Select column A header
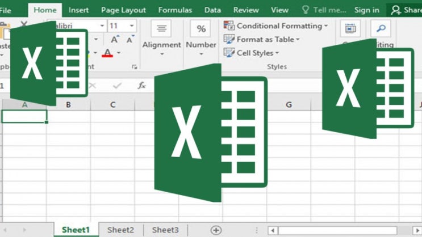This screenshot has height=237, width=422. tap(24, 104)
